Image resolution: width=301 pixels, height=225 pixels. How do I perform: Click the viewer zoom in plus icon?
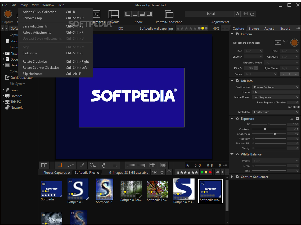click(x=223, y=28)
